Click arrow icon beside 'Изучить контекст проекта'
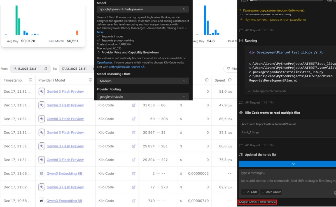Viewport: 336px width, 207px height. click(241, 20)
